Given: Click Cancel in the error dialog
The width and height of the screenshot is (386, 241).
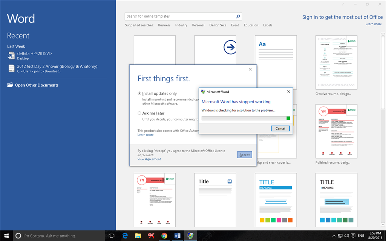Looking at the screenshot, I should (280, 128).
